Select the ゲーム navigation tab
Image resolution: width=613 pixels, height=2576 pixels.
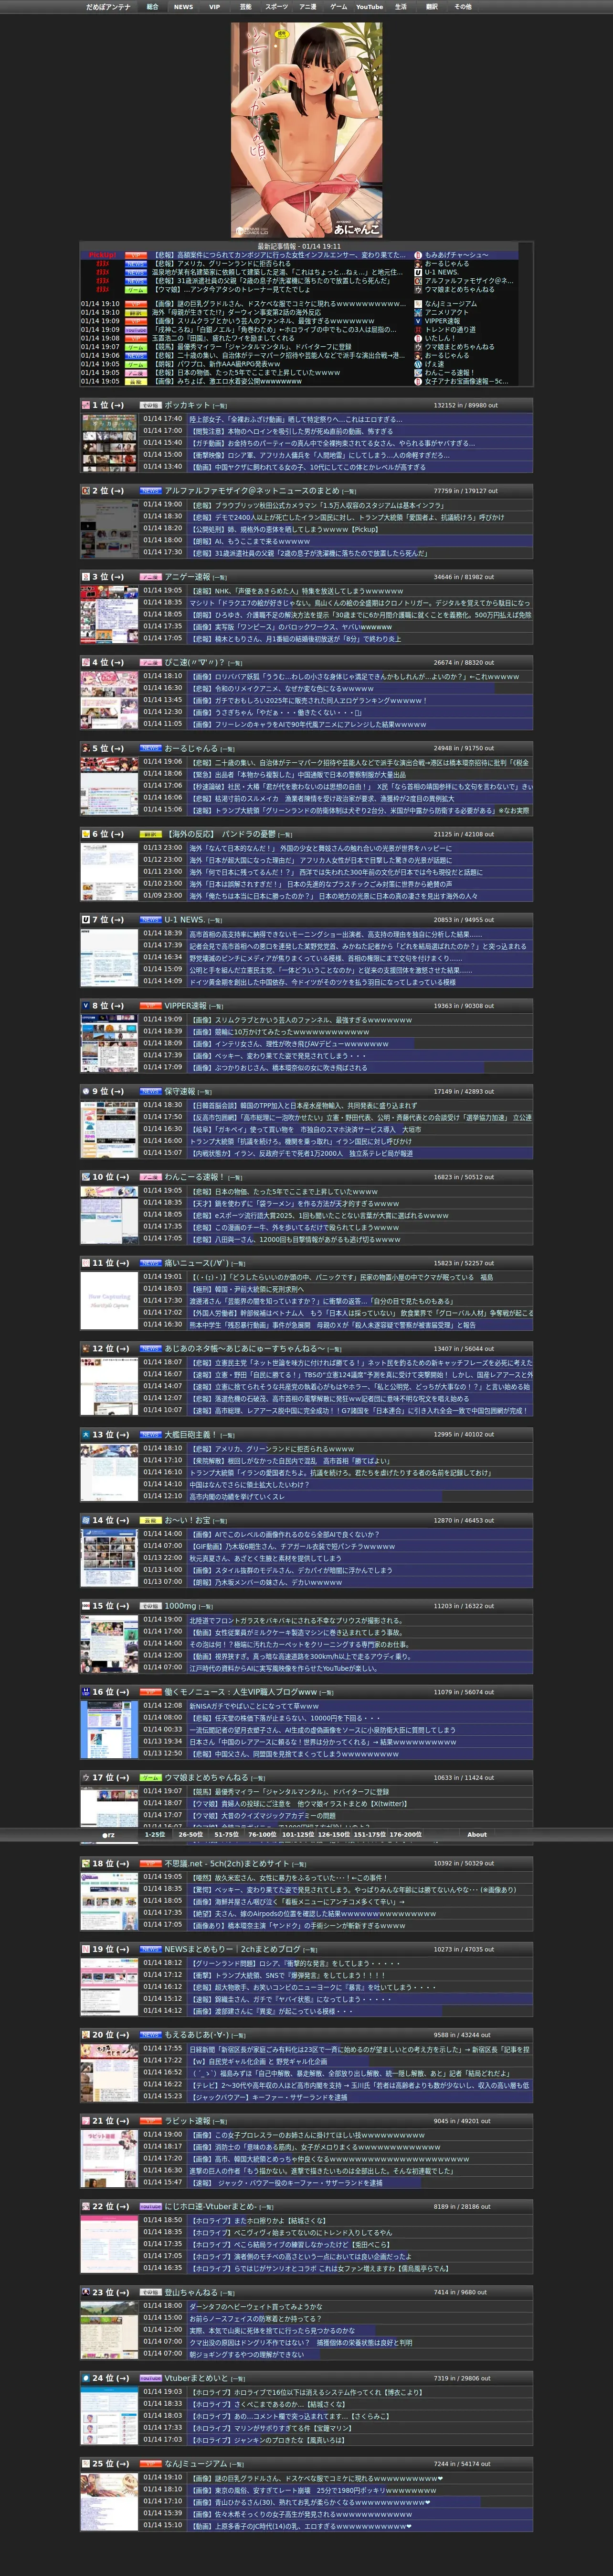tap(338, 7)
